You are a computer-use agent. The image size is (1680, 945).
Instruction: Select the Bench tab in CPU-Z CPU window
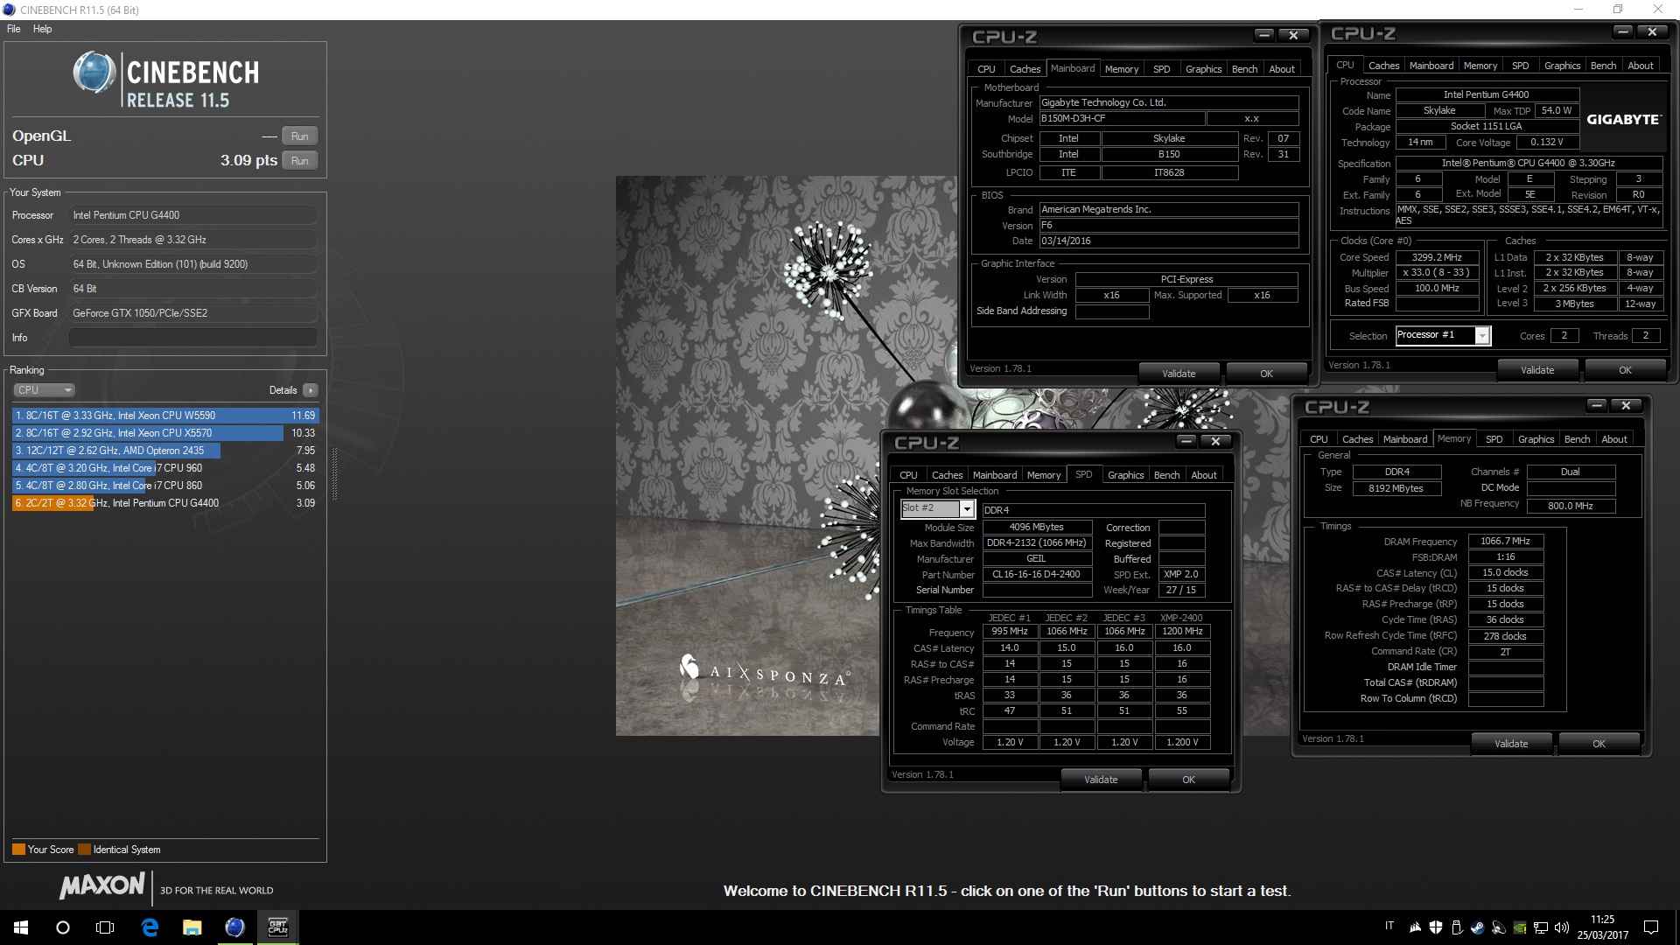coord(1603,66)
